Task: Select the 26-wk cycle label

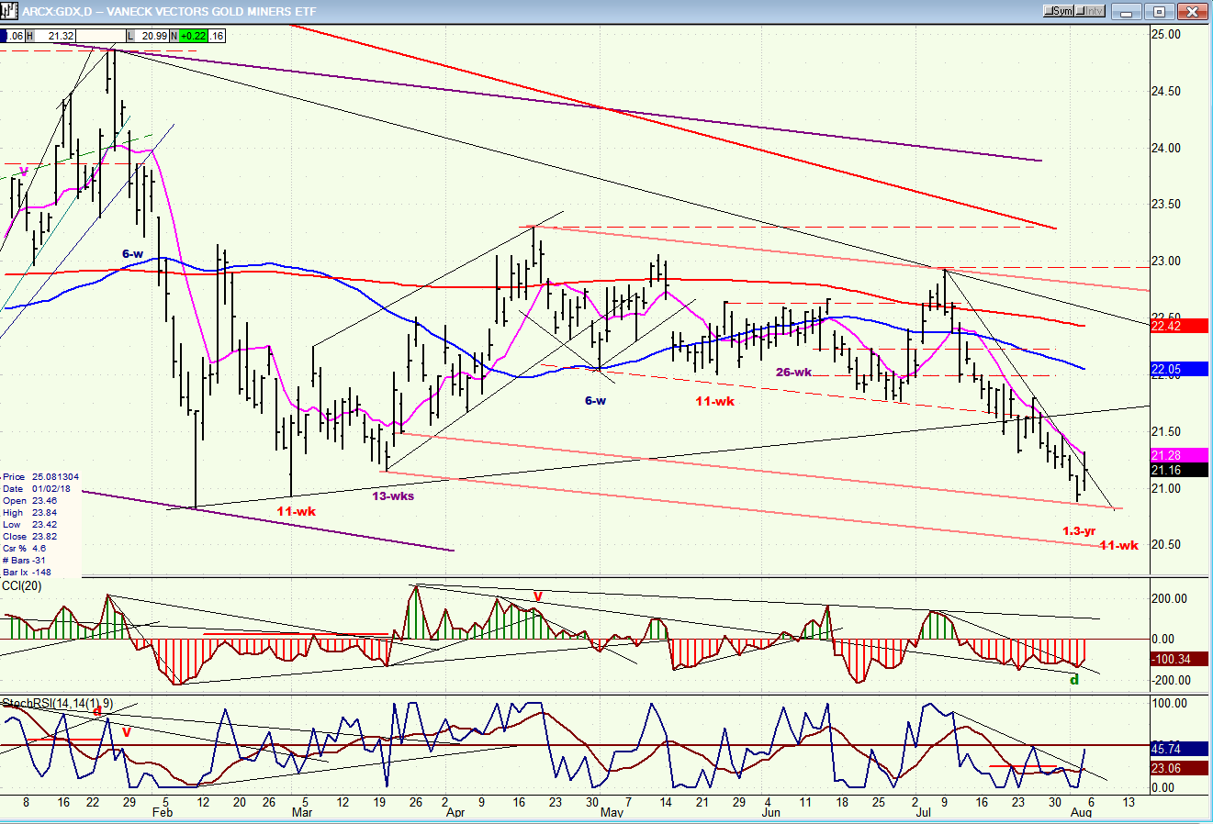Action: pyautogui.click(x=793, y=372)
